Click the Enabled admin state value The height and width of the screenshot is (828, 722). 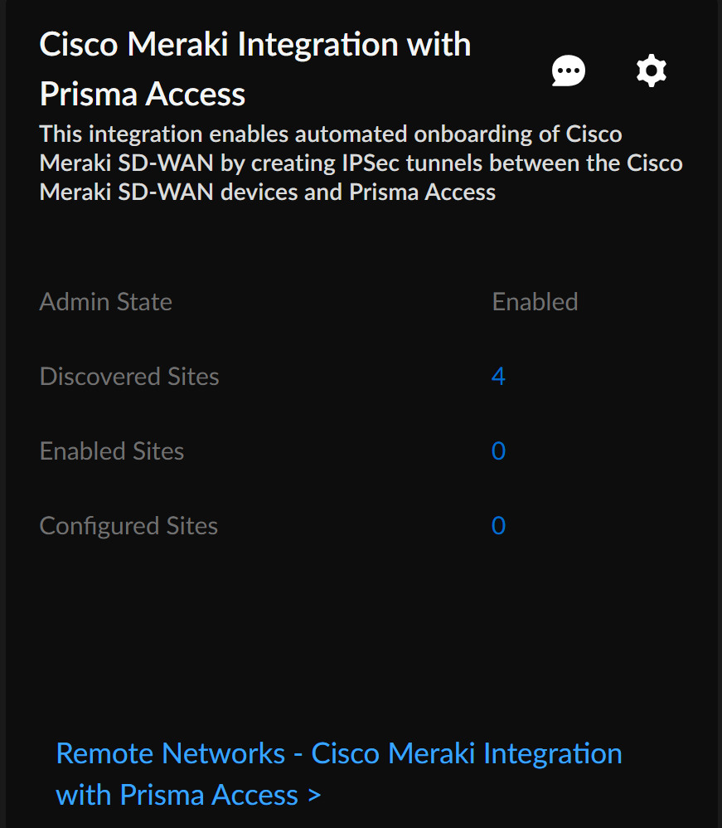[535, 302]
